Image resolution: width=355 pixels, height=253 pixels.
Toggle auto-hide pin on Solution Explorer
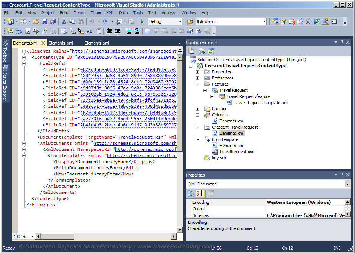341,42
